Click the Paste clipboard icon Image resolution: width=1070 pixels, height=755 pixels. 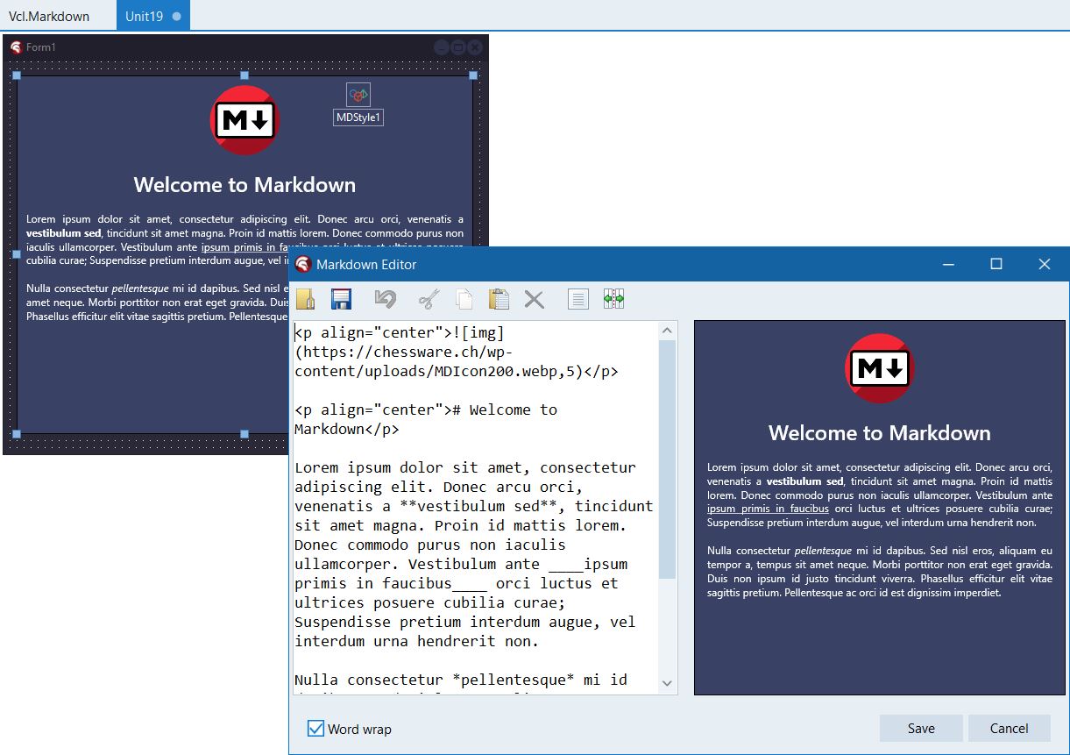coord(499,299)
